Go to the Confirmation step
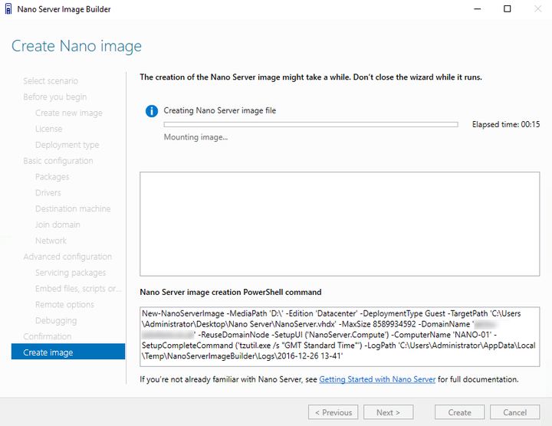The height and width of the screenshot is (426, 552). pos(48,336)
